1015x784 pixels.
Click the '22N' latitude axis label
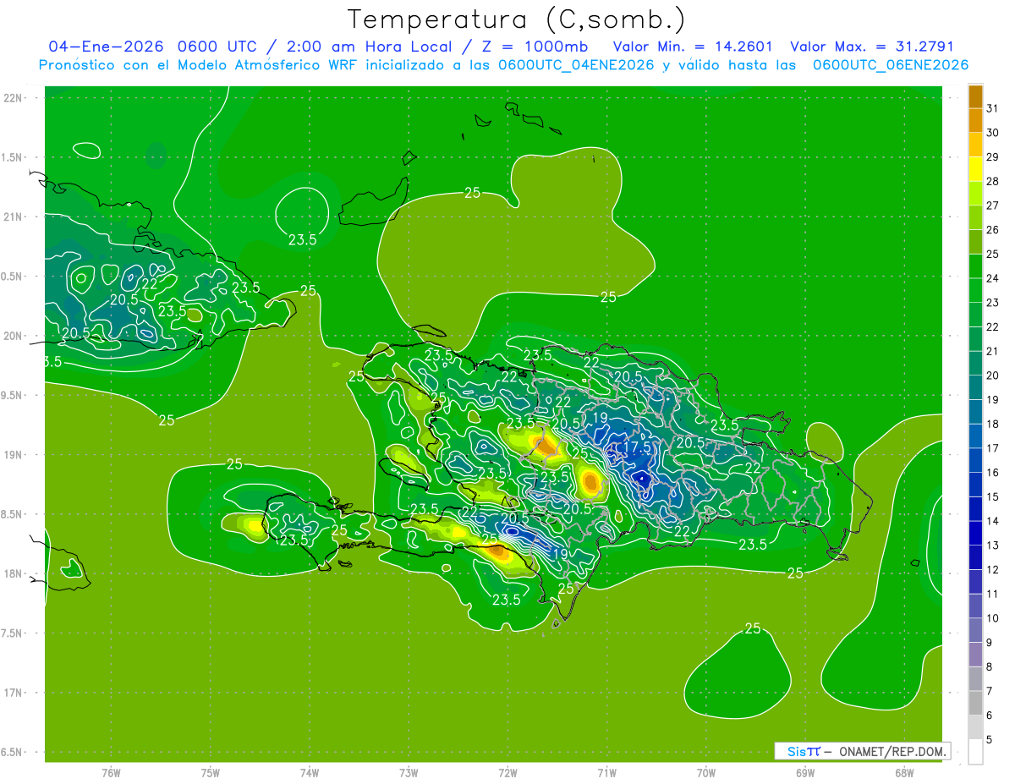(x=14, y=98)
